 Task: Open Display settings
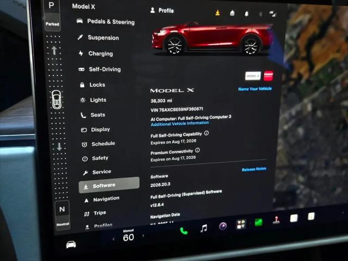point(96,129)
